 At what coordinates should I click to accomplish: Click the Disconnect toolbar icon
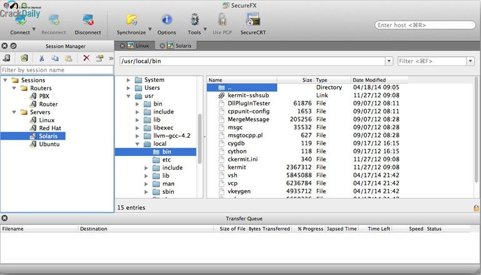pyautogui.click(x=88, y=20)
